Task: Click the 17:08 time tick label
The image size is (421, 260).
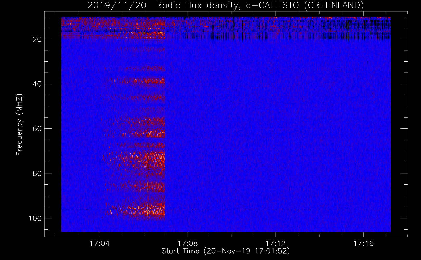Action: [x=188, y=243]
